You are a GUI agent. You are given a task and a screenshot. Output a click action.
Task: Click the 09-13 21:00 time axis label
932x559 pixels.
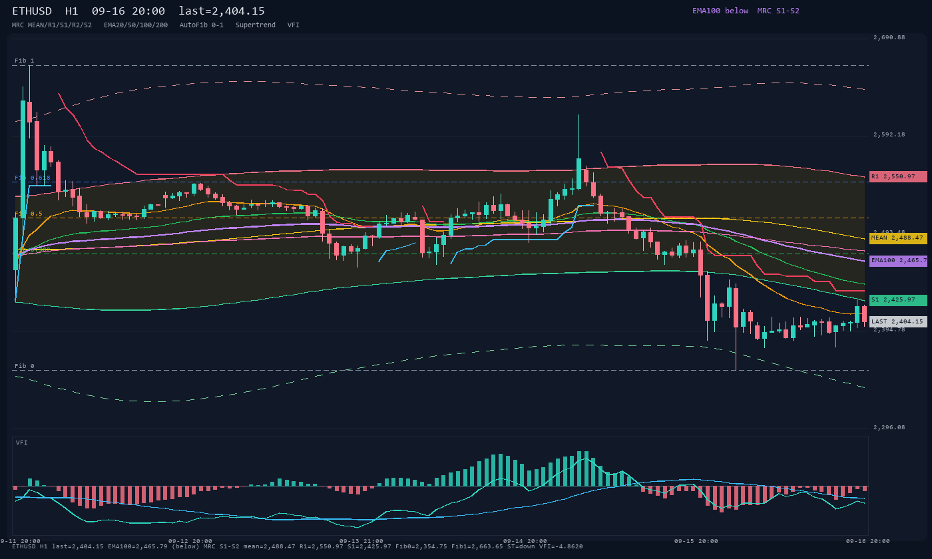tap(361, 541)
